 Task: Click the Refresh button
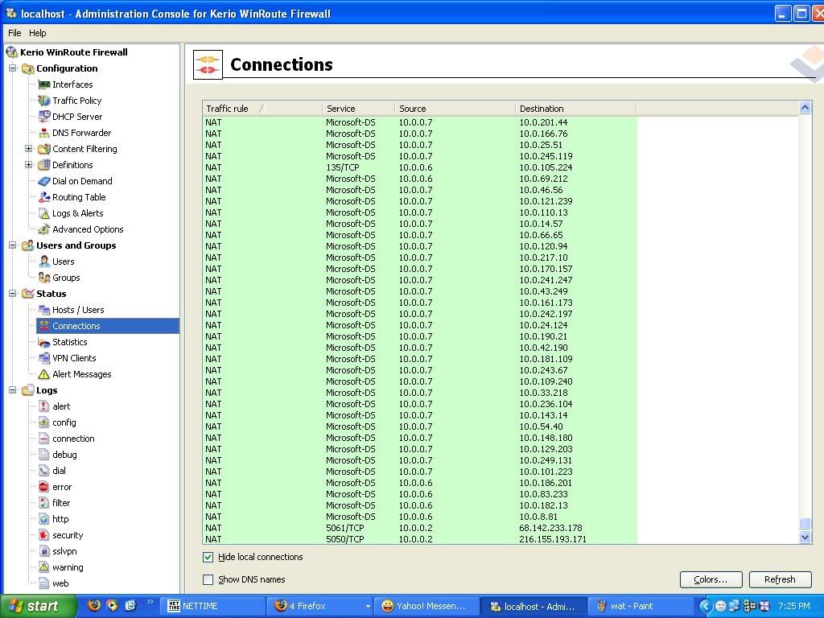click(x=781, y=579)
